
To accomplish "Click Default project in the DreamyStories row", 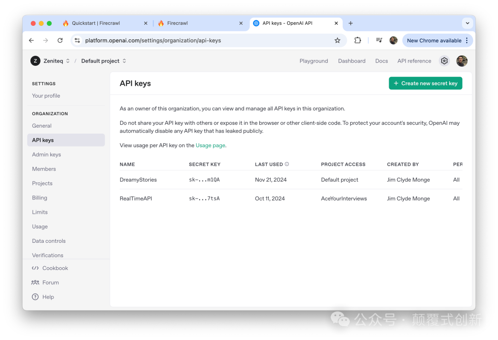I will (339, 180).
